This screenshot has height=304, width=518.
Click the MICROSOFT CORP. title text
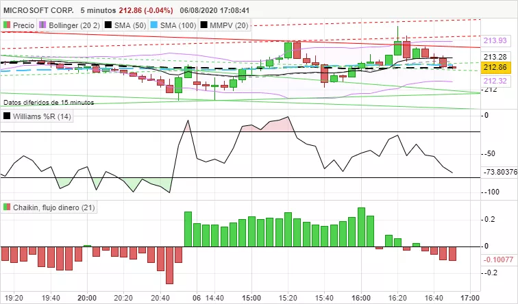click(x=38, y=10)
